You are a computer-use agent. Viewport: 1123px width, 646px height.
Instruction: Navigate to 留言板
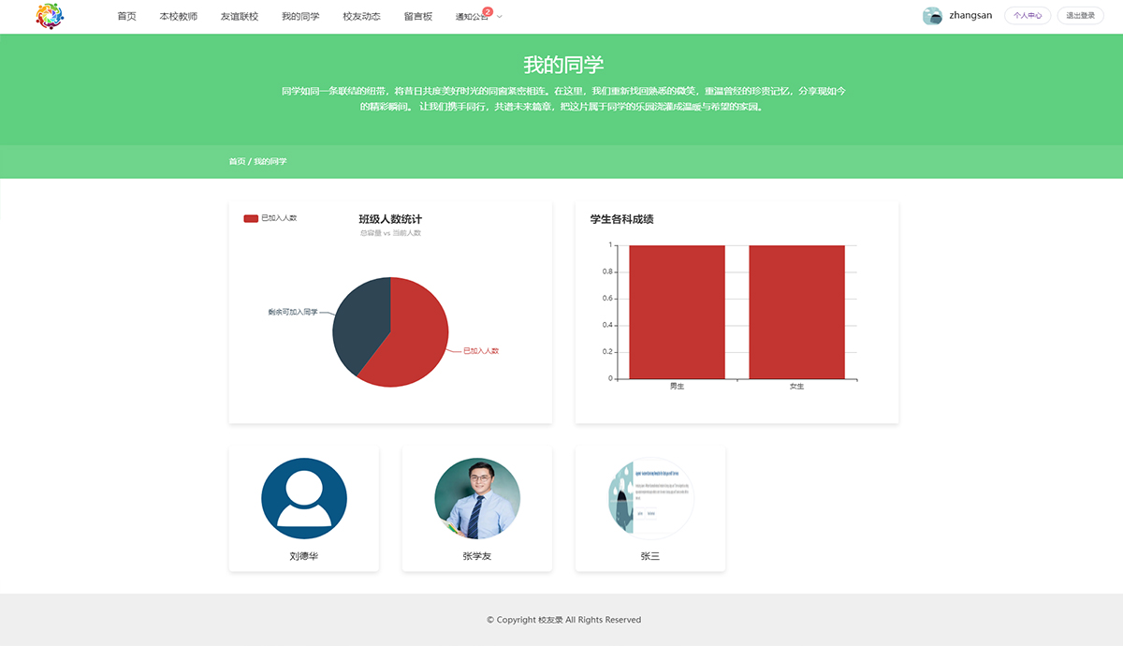[418, 17]
